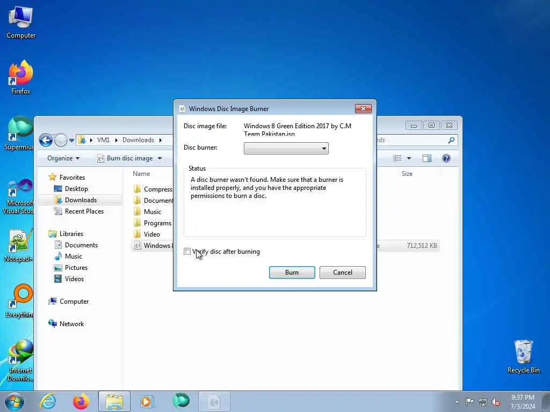
Task: Open Windows Media Player from taskbar
Action: [147, 401]
